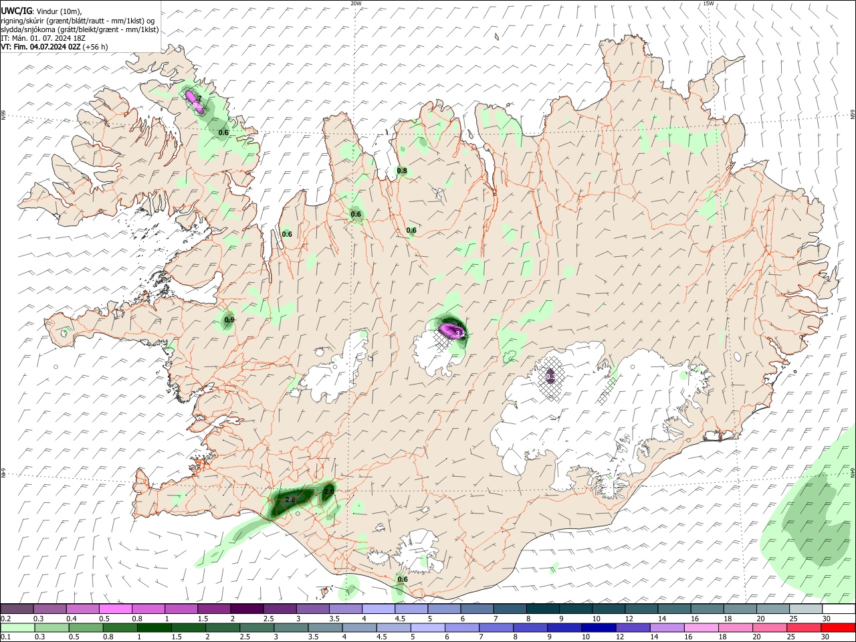The width and height of the screenshot is (856, 642).
Task: Pick upper legend swatch between 18 and 20
Action: coord(740,609)
